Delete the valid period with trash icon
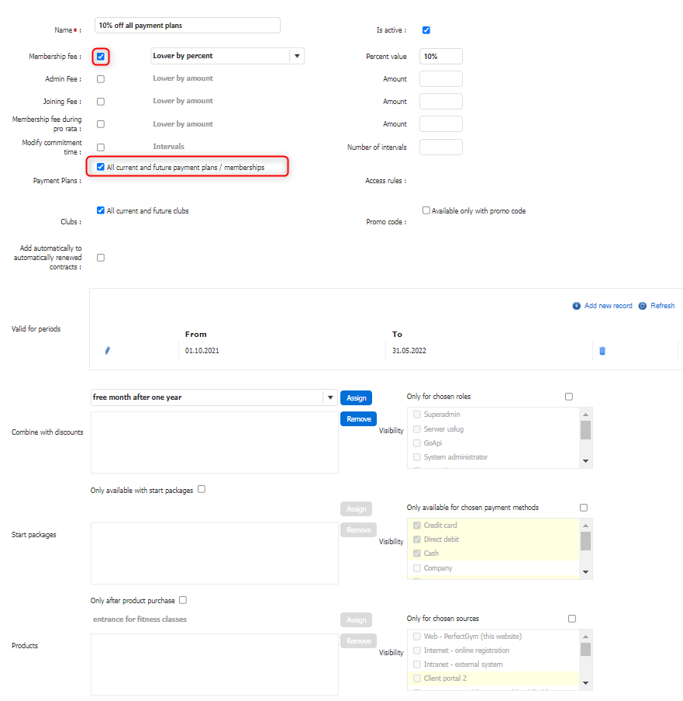 coord(602,351)
